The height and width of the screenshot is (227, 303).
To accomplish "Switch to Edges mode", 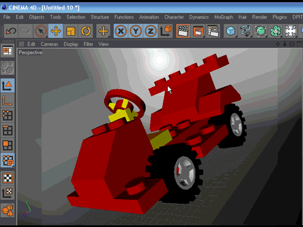I will (x=8, y=130).
